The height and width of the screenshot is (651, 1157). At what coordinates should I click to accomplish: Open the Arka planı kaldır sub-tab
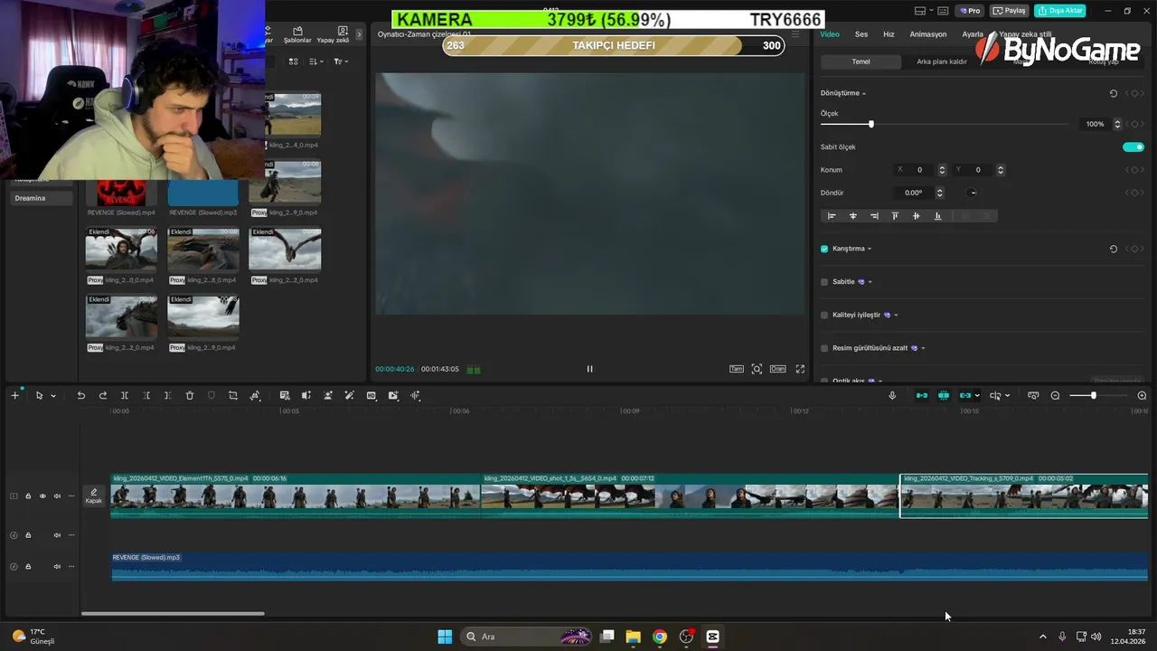(x=942, y=61)
